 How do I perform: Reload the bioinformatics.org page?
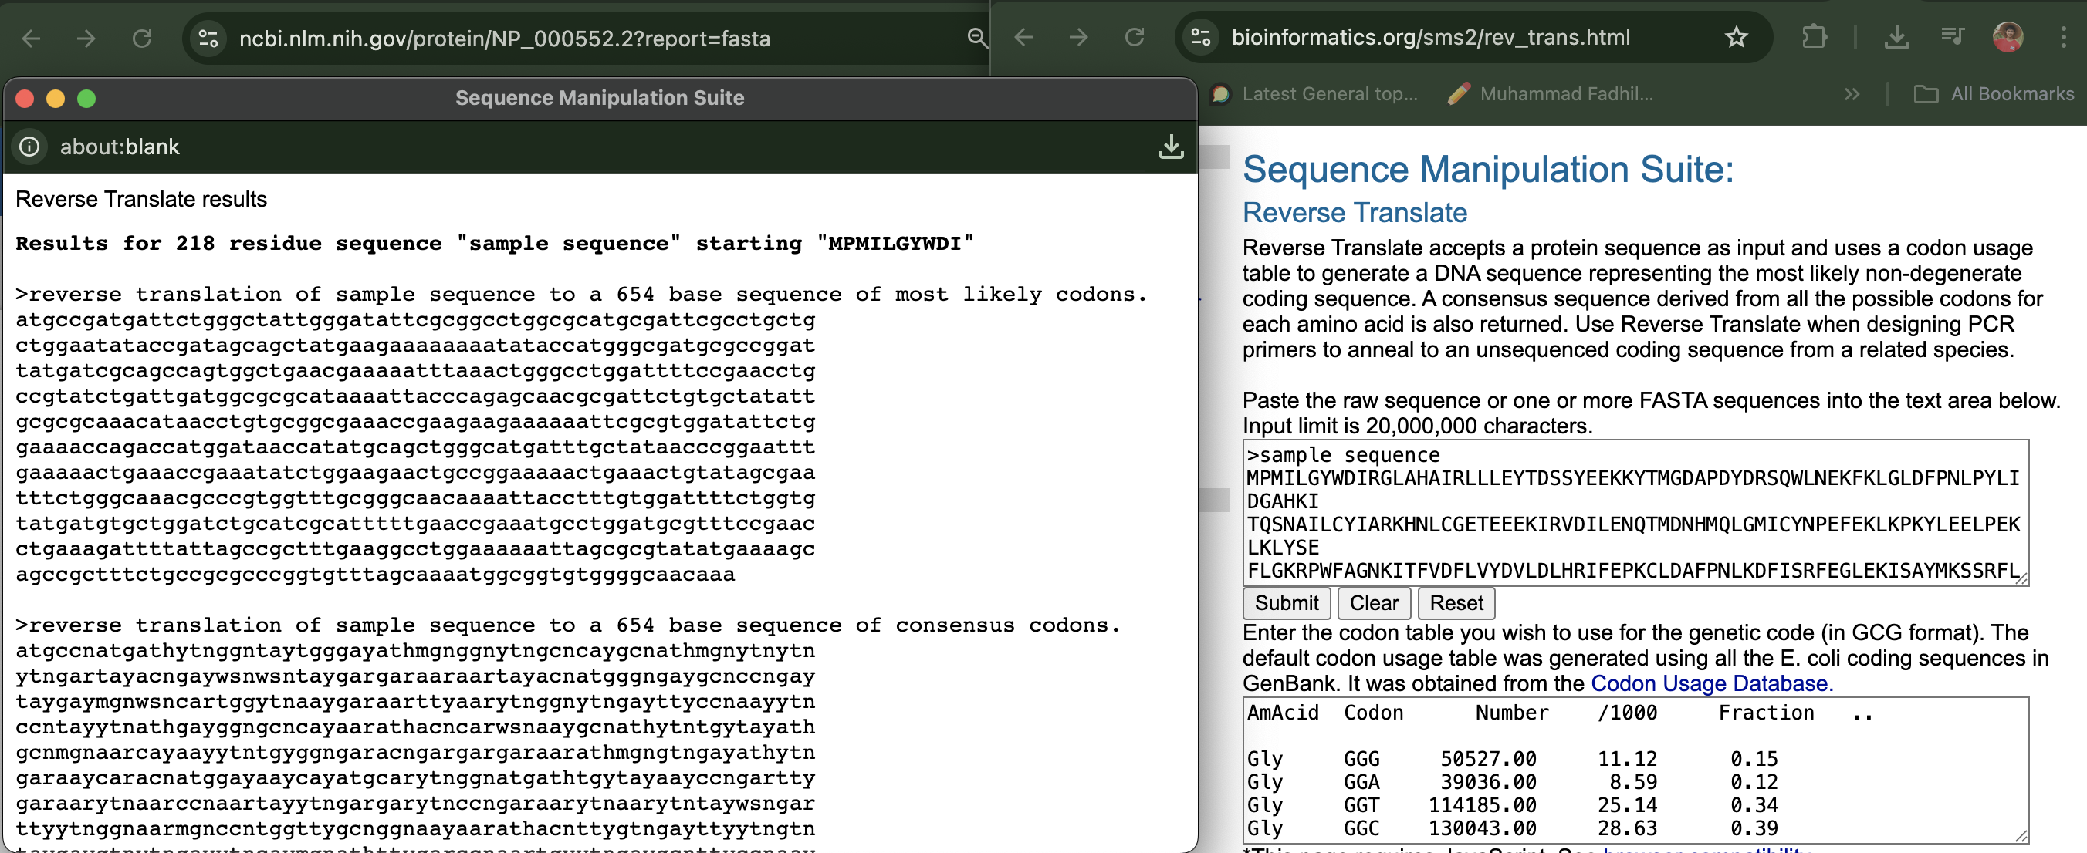(x=1135, y=37)
